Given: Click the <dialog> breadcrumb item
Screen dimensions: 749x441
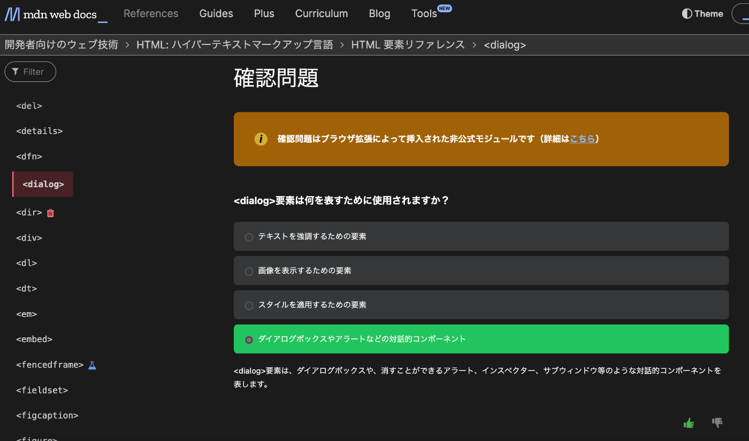Looking at the screenshot, I should pos(505,45).
